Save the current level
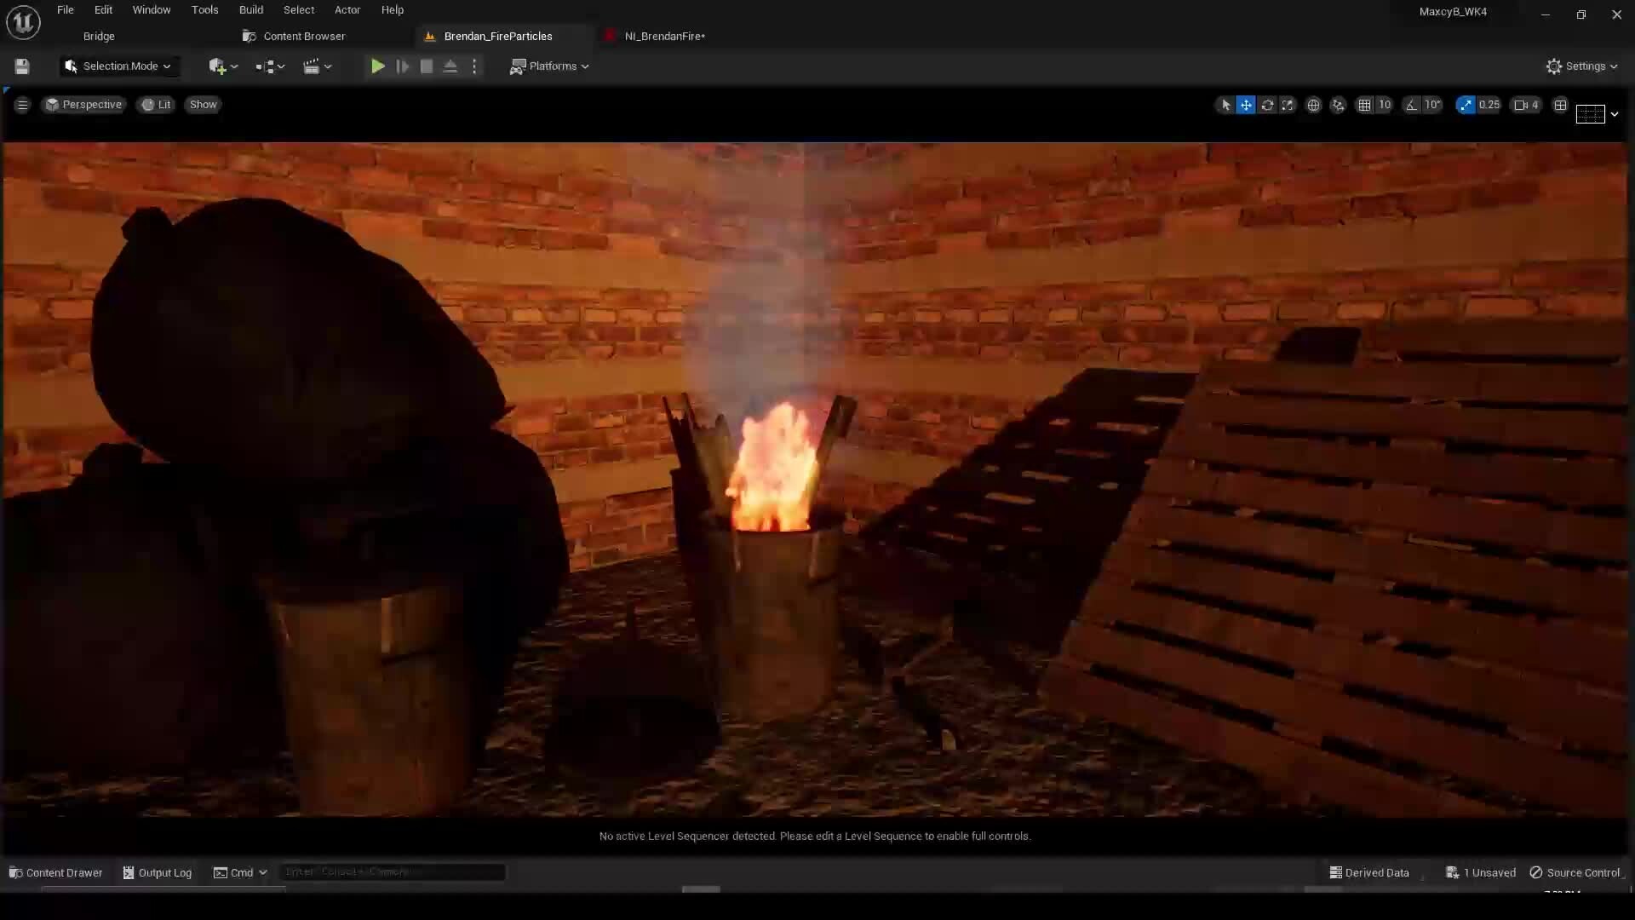Screen dimensions: 1635x920 point(21,66)
